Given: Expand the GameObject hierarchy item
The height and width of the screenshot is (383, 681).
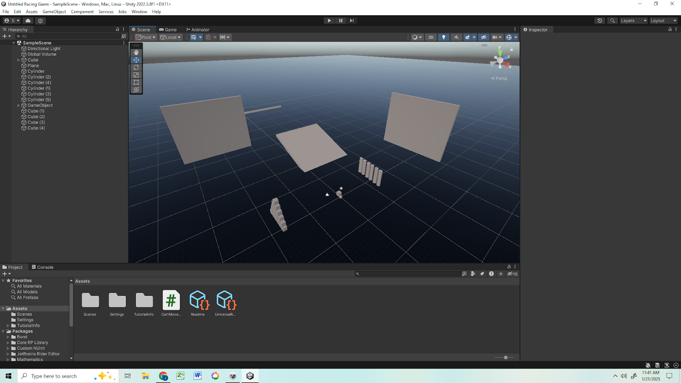Looking at the screenshot, I should point(19,106).
